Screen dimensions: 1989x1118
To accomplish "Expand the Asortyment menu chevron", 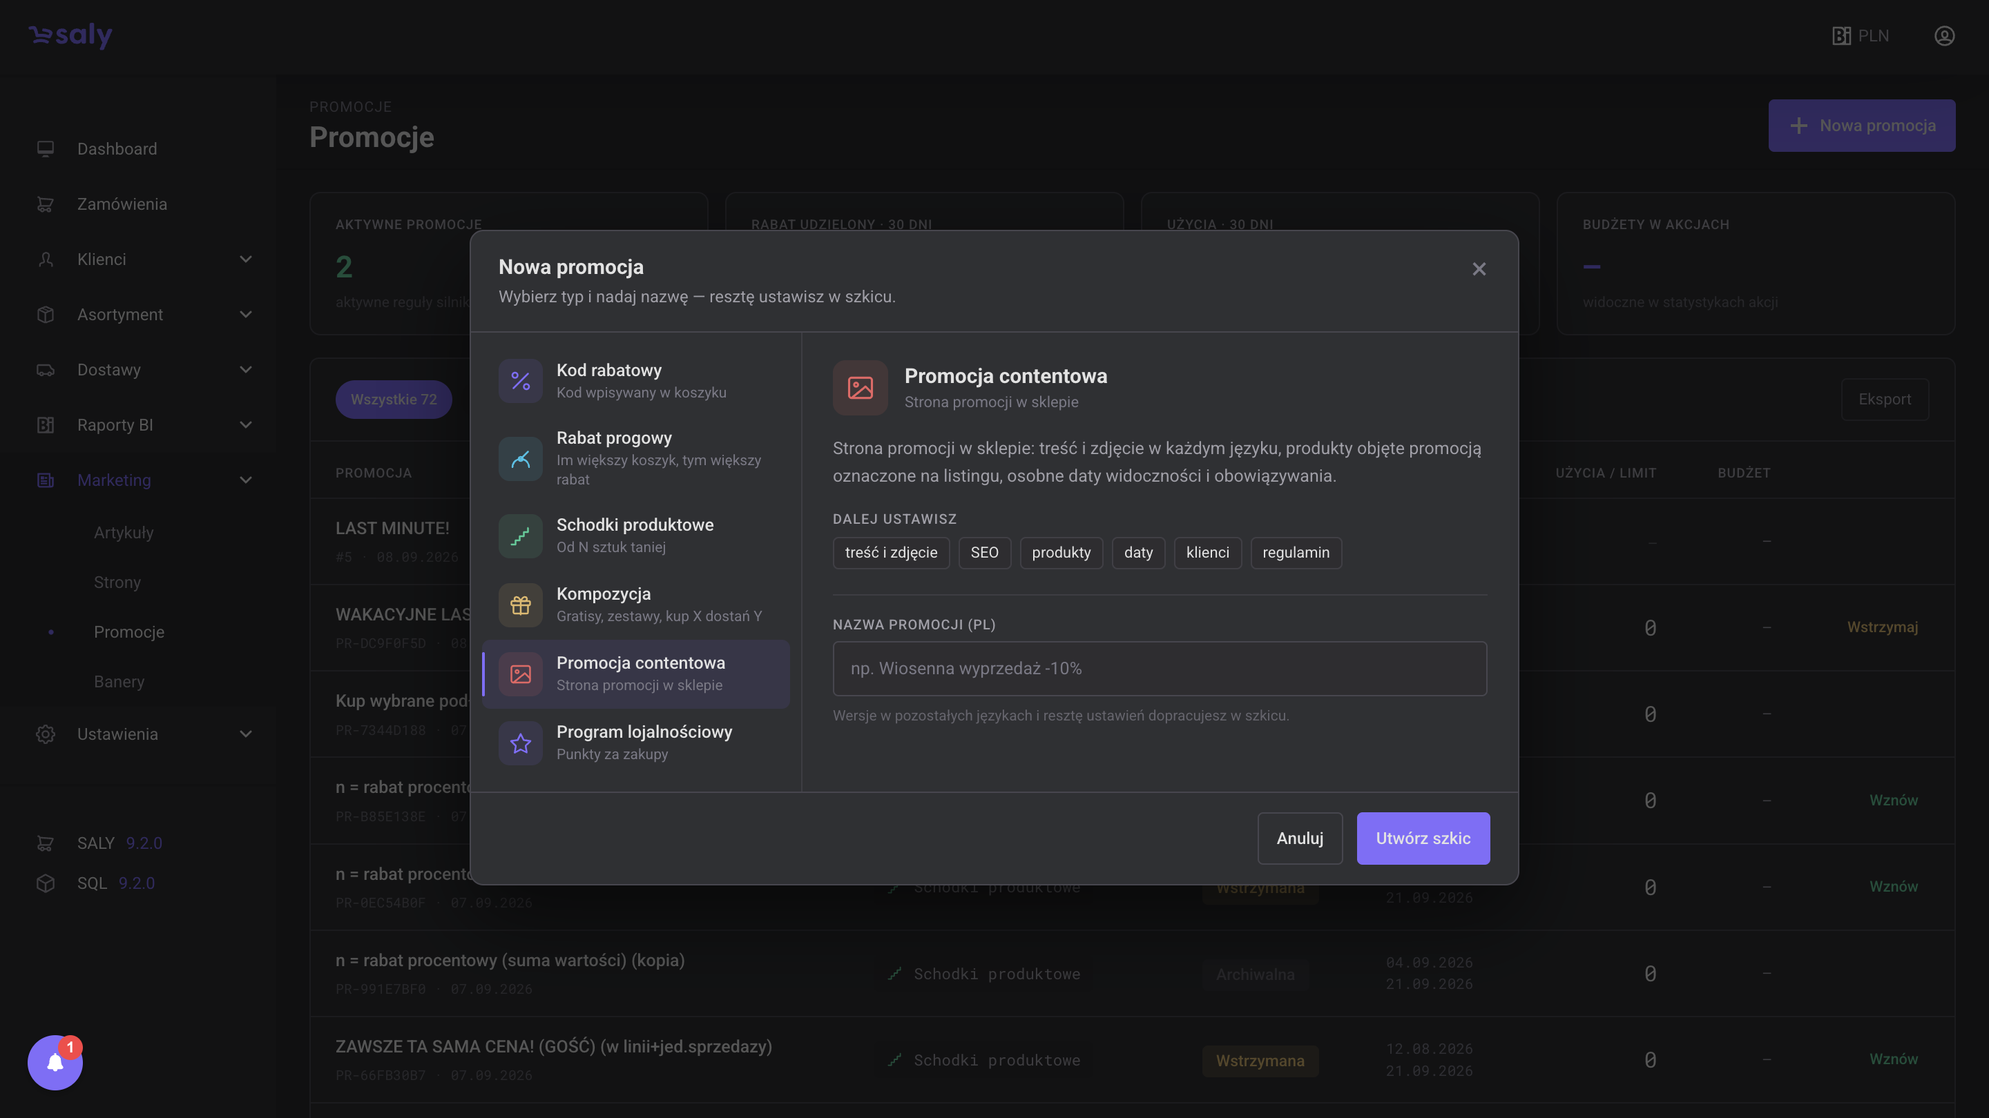I will 246,315.
